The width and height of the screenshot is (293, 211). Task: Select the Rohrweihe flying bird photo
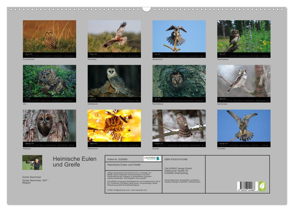click(x=114, y=36)
